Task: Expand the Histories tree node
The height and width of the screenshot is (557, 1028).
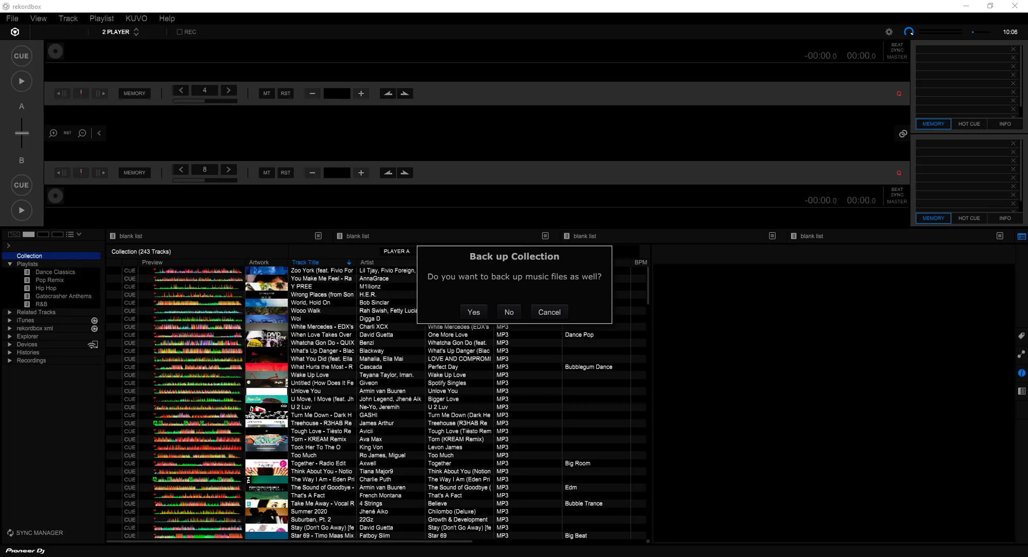Action: click(x=10, y=352)
